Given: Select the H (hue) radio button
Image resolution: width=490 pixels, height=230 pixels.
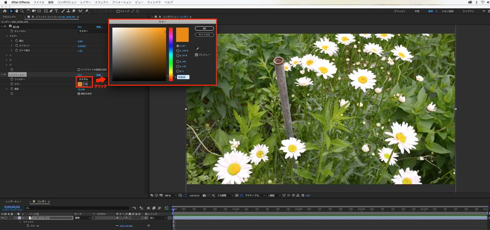Looking at the screenshot, I should (178, 46).
